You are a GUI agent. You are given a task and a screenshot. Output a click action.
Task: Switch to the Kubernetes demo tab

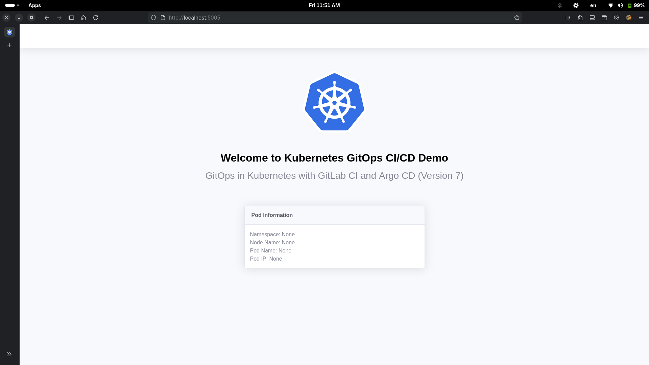pyautogui.click(x=9, y=32)
